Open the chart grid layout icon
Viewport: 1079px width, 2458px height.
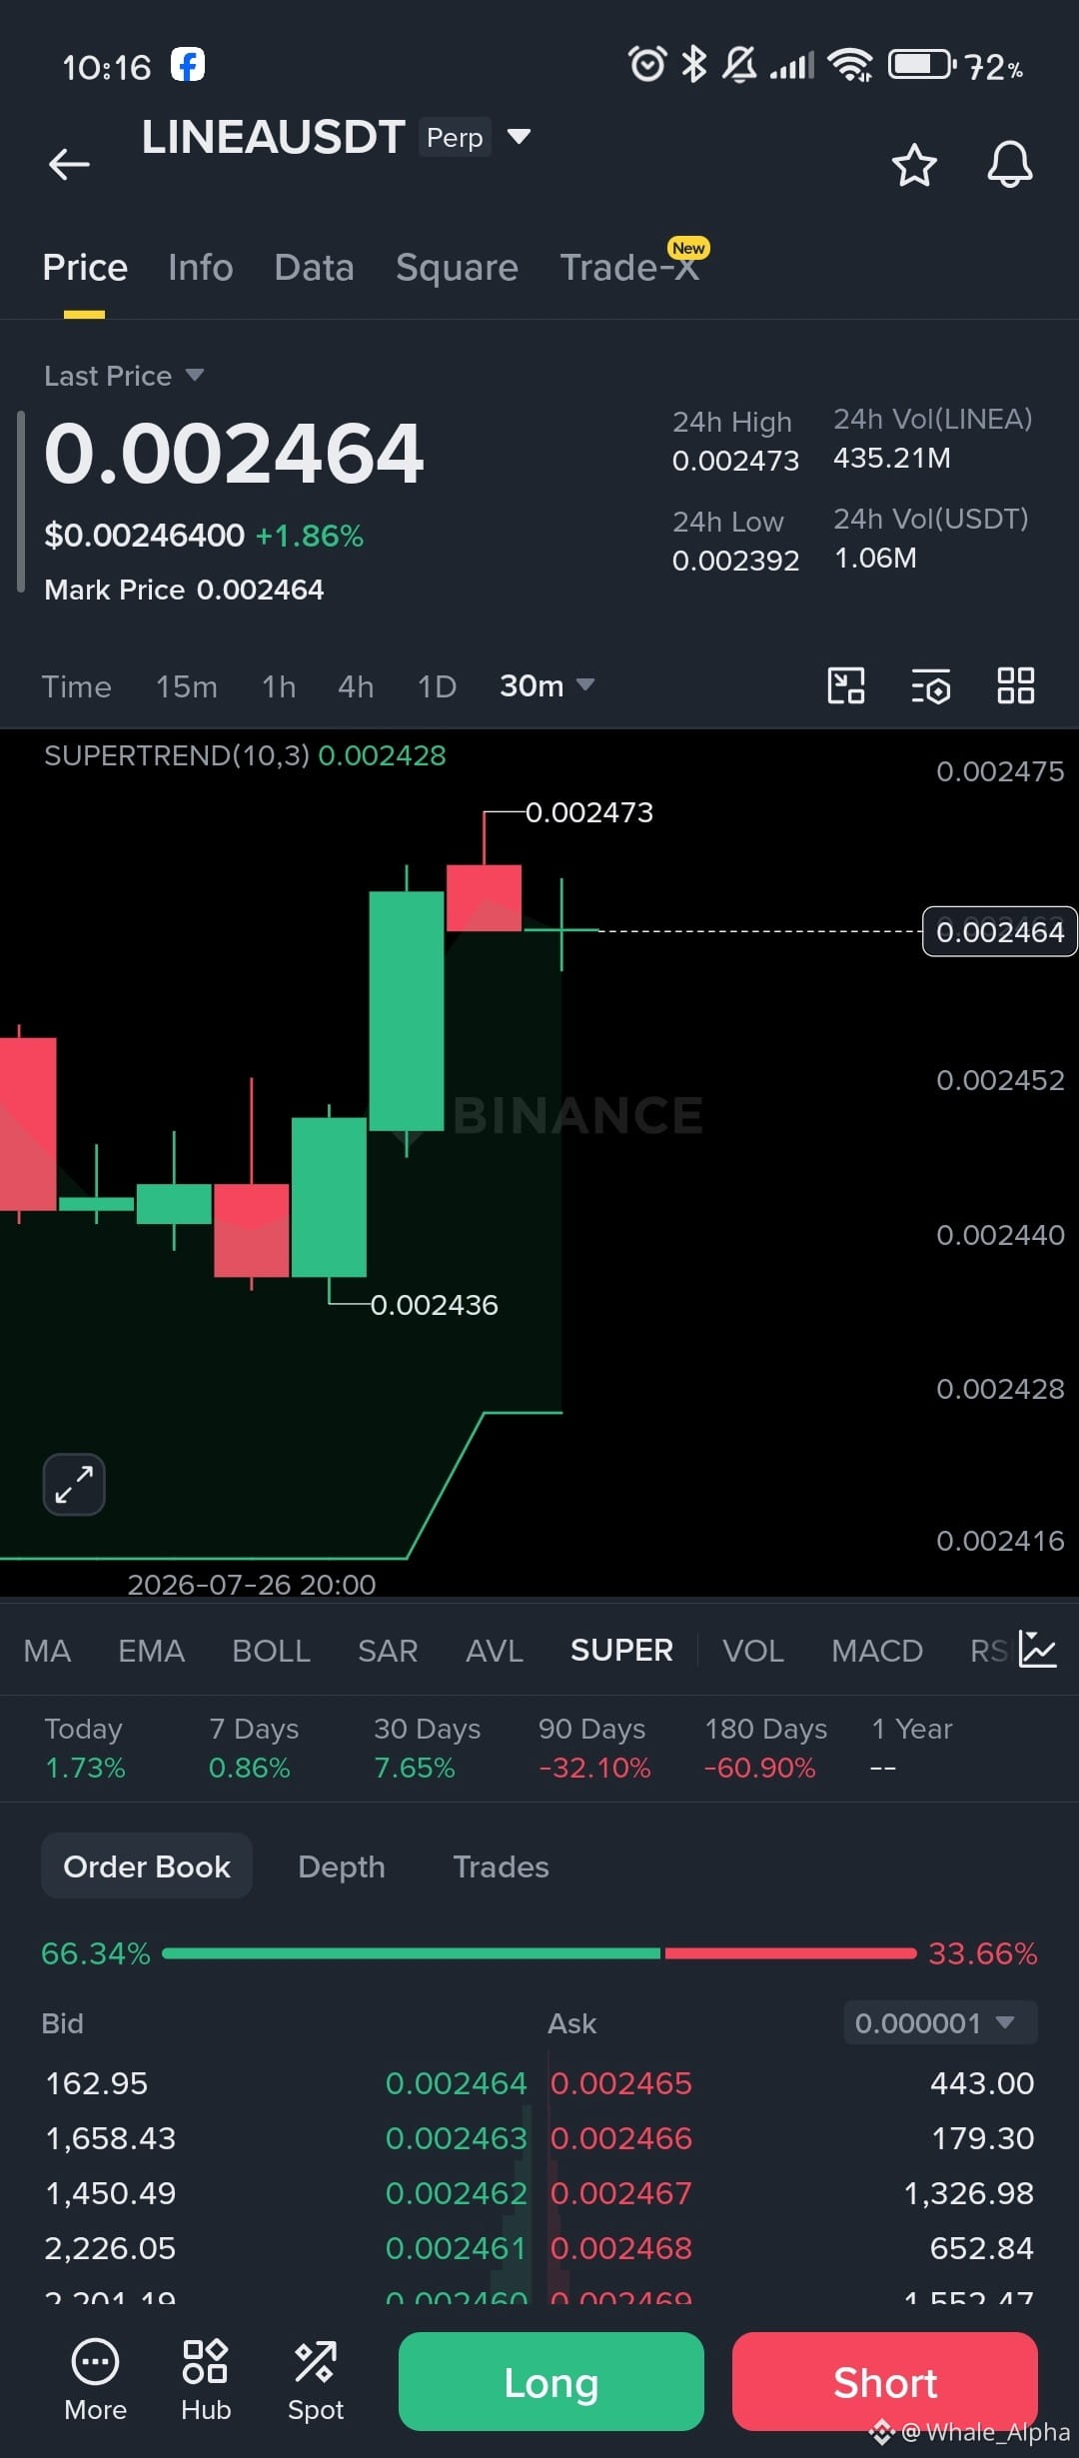[x=1016, y=686]
